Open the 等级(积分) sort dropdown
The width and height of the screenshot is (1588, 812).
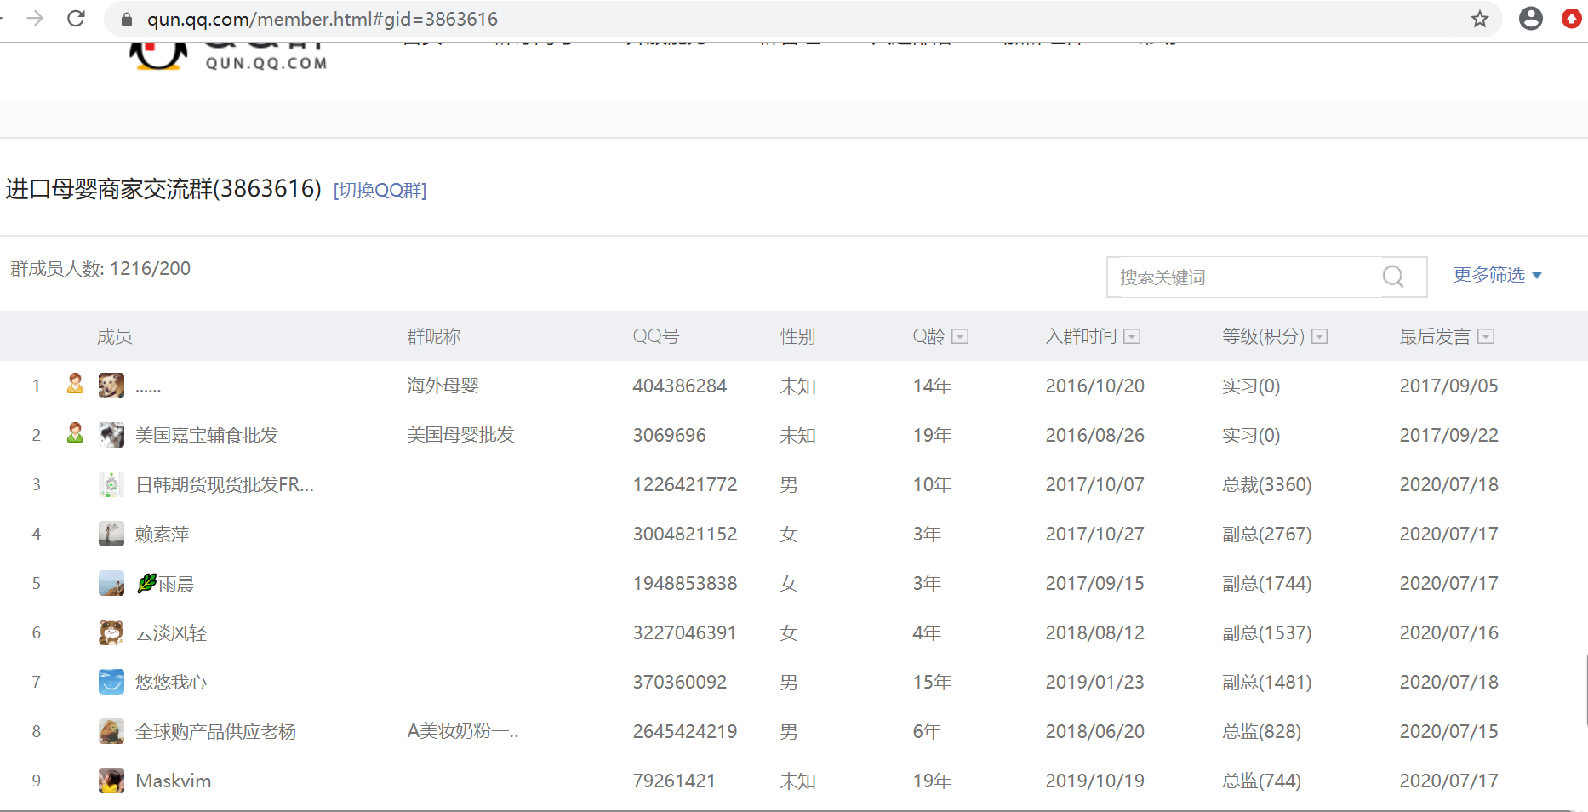(x=1319, y=336)
